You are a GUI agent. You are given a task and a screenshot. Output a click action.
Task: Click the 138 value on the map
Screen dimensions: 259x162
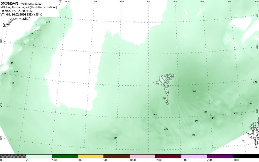[166, 129]
